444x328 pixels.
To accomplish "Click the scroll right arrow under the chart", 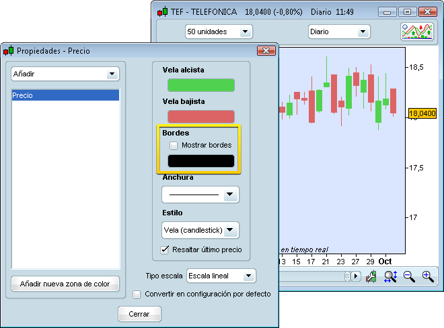I will click(x=356, y=276).
